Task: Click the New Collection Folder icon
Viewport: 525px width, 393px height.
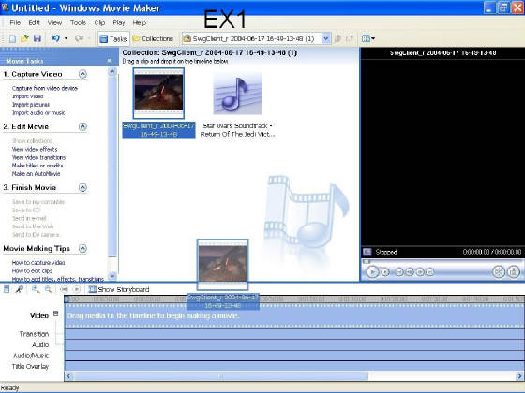Action: (349, 38)
